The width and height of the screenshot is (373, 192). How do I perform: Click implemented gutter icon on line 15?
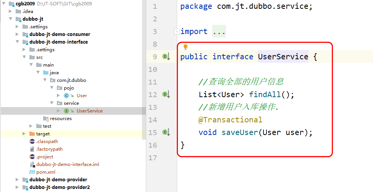tap(166, 132)
